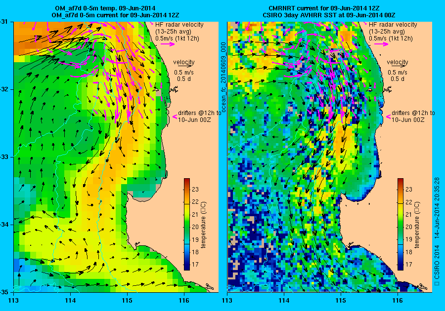Viewport: 445px width, 311px height.
Task: Click longitude 116 label under left map
Action: click(184, 301)
